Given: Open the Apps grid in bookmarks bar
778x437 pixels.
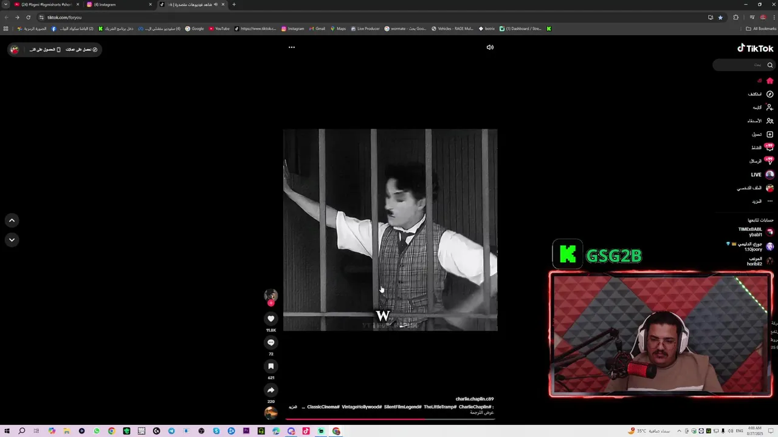Looking at the screenshot, I should coord(6,29).
